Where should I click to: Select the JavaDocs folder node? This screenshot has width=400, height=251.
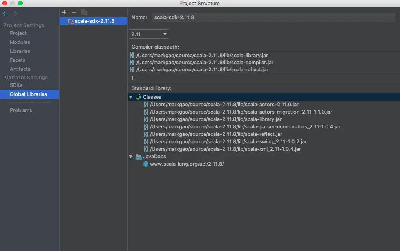pyautogui.click(x=154, y=156)
